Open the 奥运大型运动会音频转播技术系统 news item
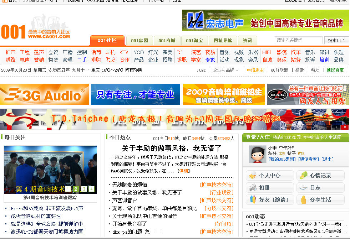 [x=298, y=232]
